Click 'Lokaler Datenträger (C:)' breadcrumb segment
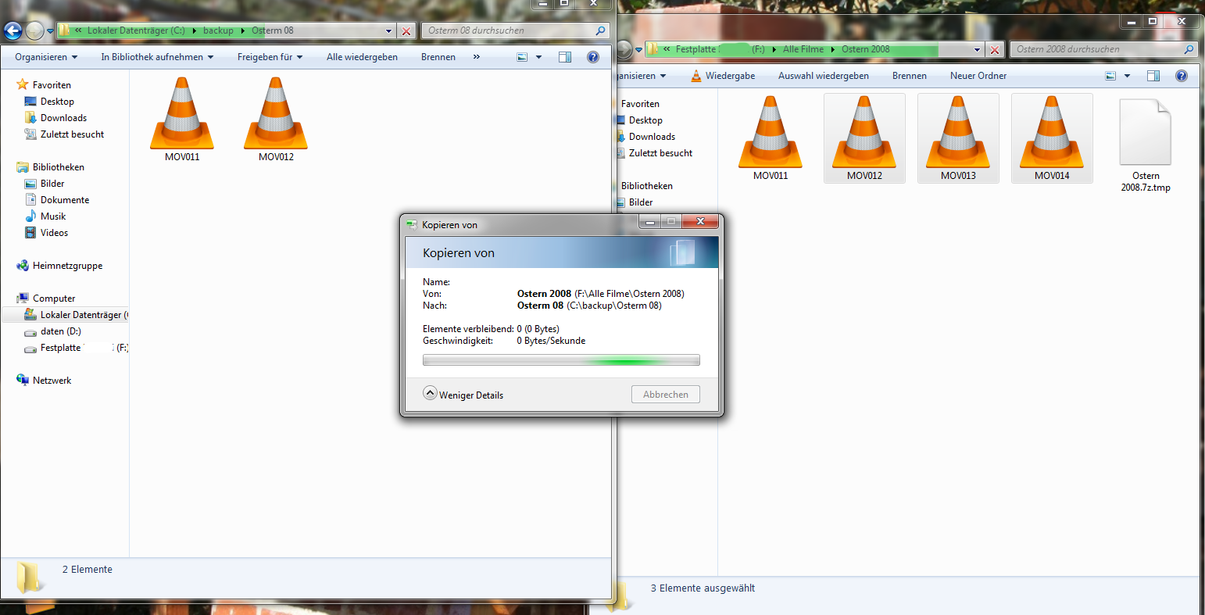 (136, 30)
